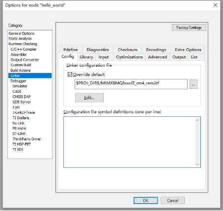Viewport: 223px width, 211px height.
Task: Switch to the #define tab
Action: pos(71,50)
